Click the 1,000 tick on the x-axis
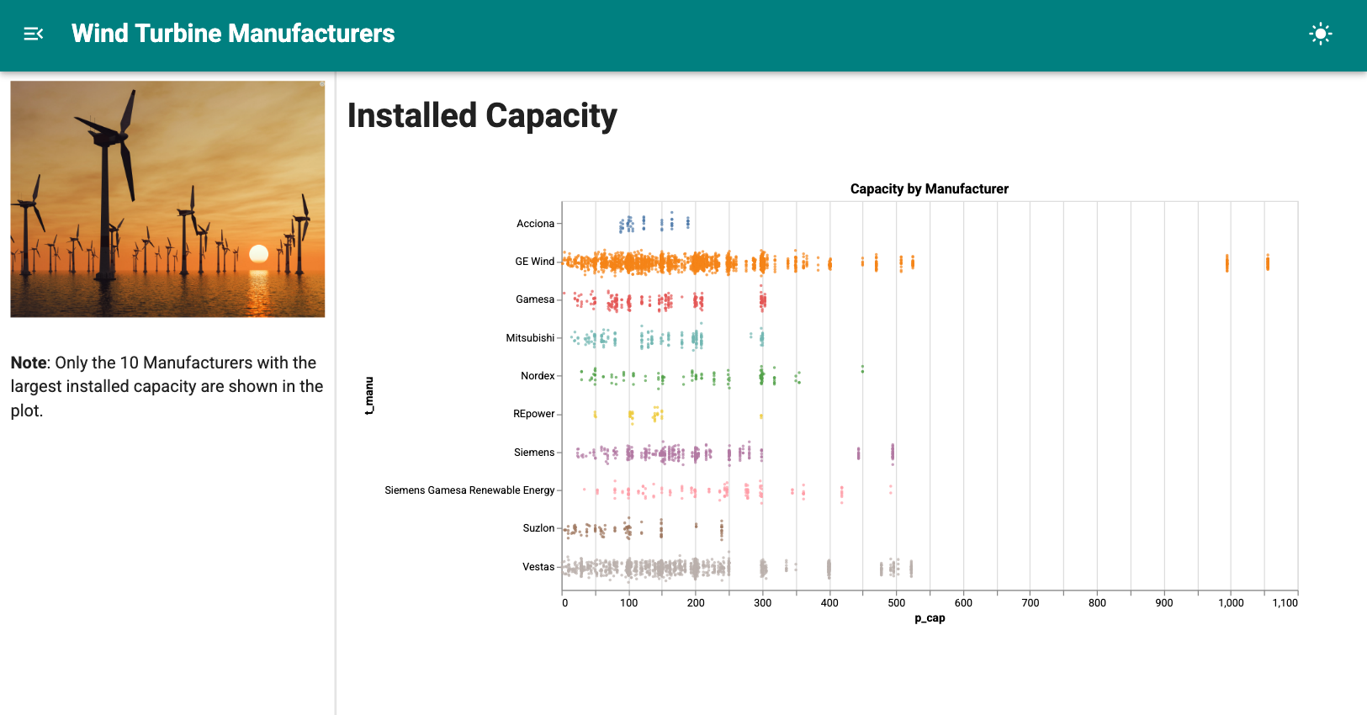The image size is (1367, 715). click(1231, 603)
